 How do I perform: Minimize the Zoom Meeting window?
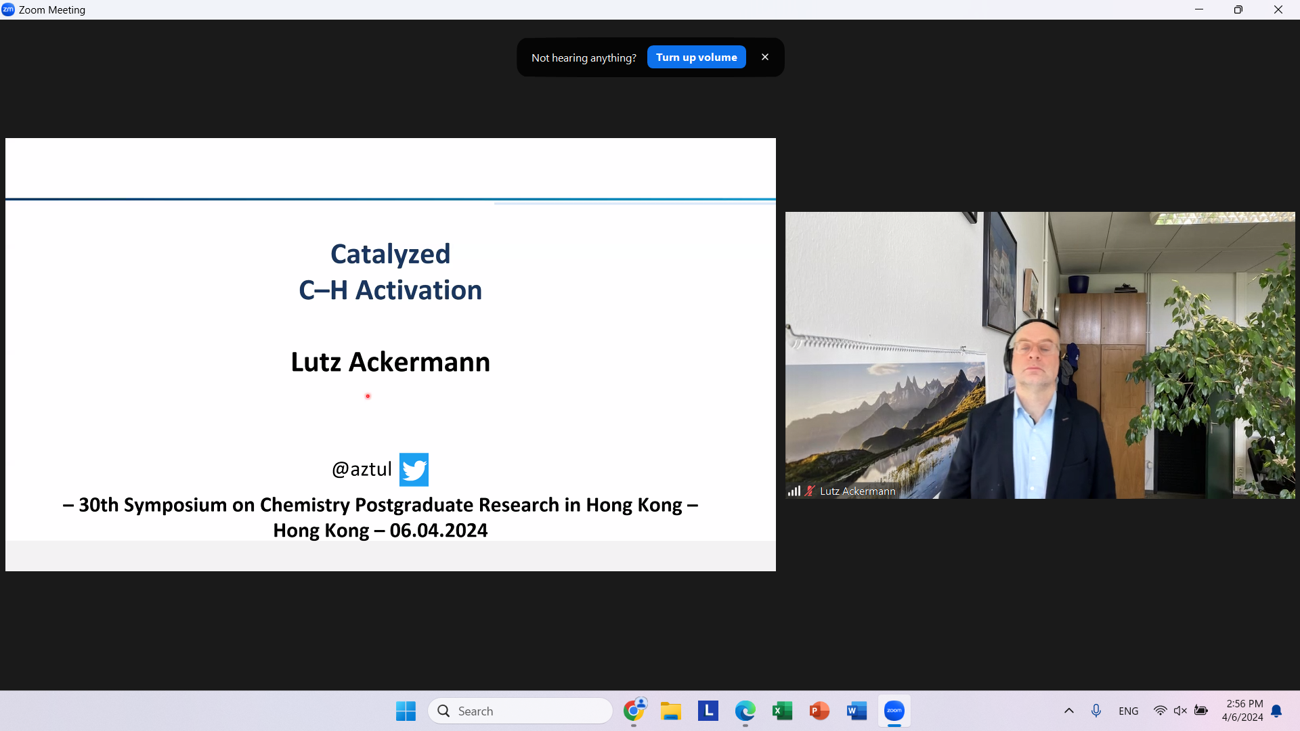[x=1199, y=9]
